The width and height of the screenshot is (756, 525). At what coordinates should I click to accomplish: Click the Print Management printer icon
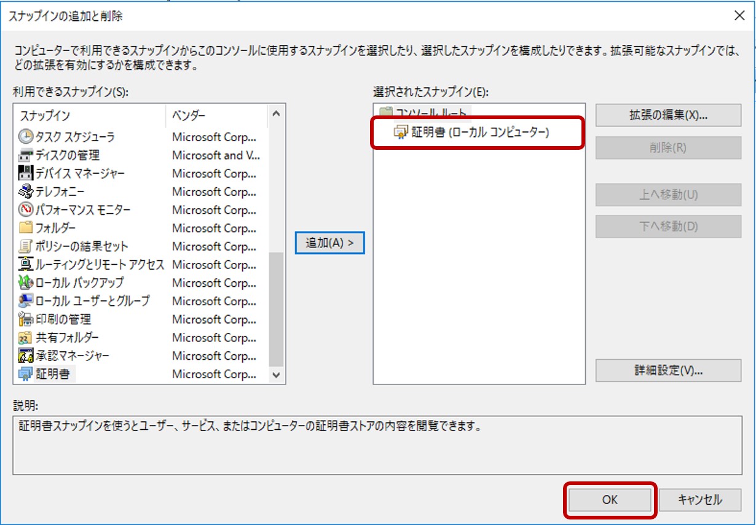pos(26,319)
